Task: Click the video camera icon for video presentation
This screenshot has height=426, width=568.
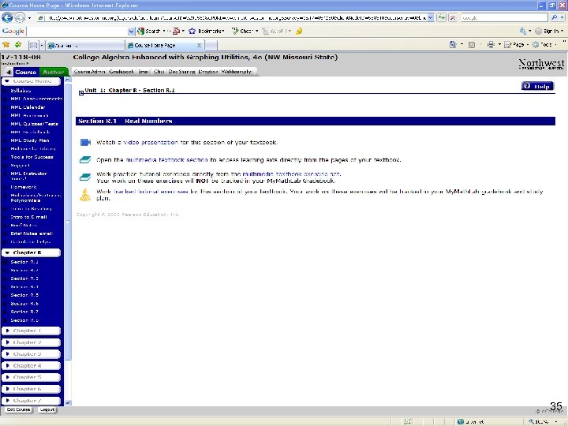Action: [x=85, y=142]
